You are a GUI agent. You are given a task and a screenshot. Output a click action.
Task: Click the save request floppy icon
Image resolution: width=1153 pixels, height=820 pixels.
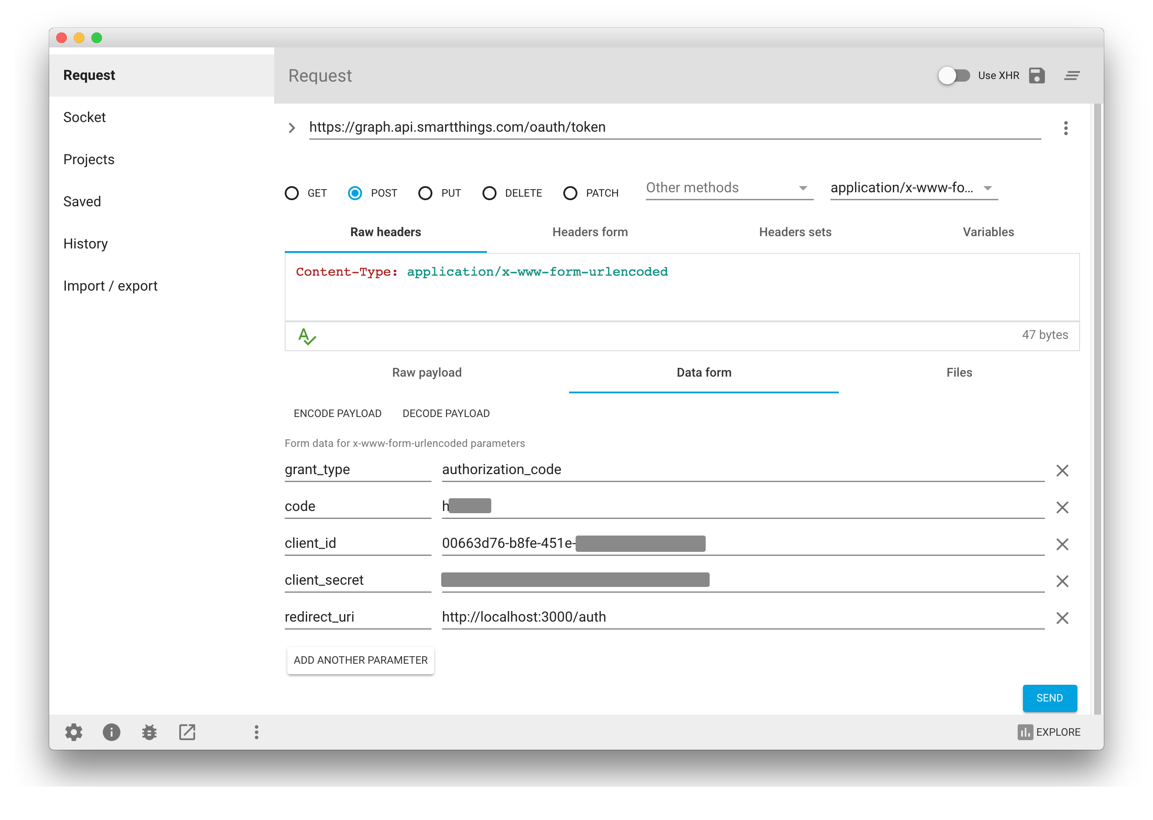(x=1036, y=76)
